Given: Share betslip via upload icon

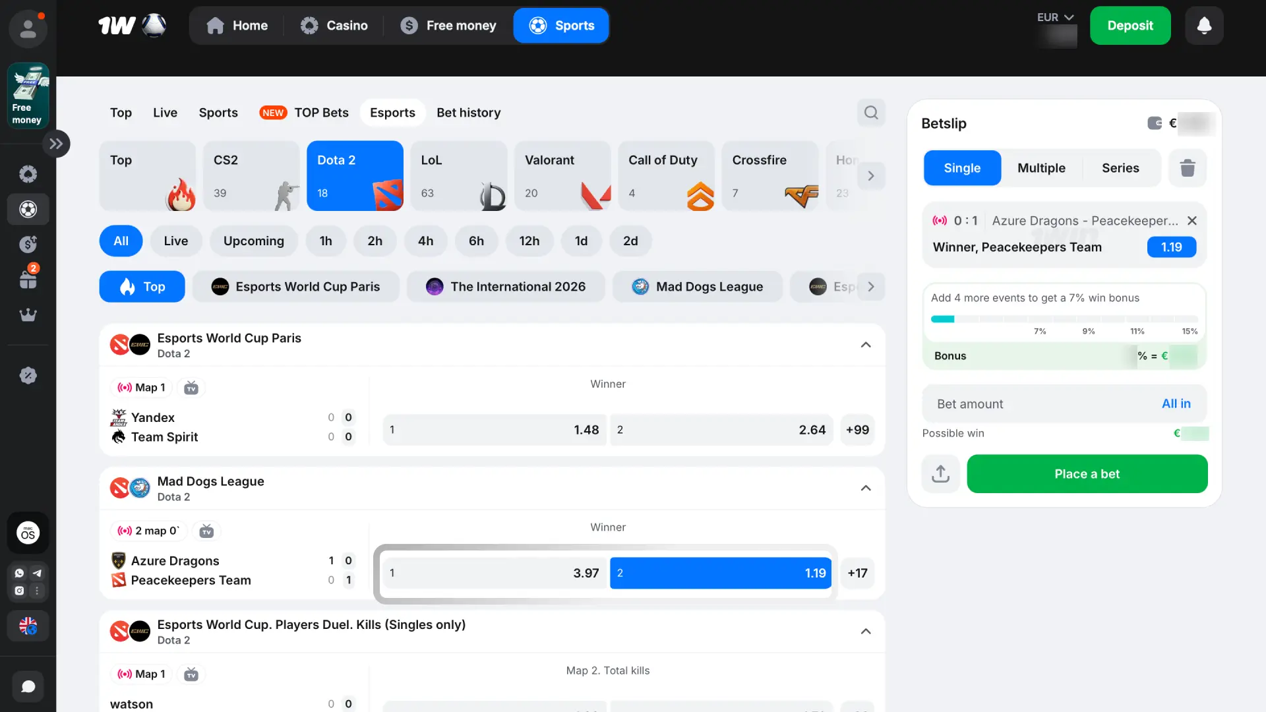Looking at the screenshot, I should [x=940, y=474].
